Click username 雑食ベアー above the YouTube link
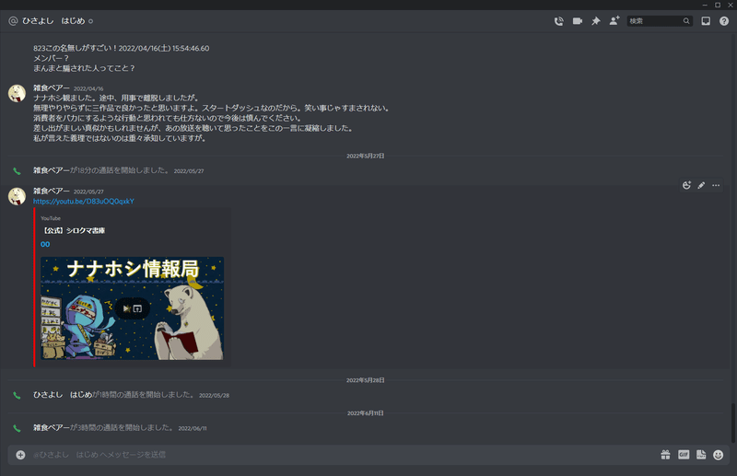 (52, 191)
